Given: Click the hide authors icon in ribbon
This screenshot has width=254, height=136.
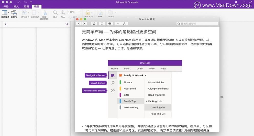Looking at the screenshot, I should point(100,13).
